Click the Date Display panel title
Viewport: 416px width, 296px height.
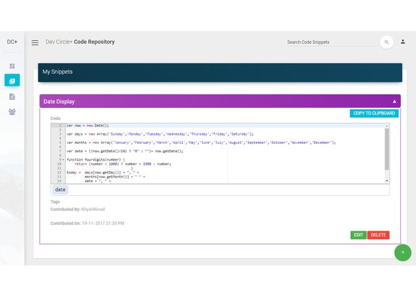click(59, 102)
